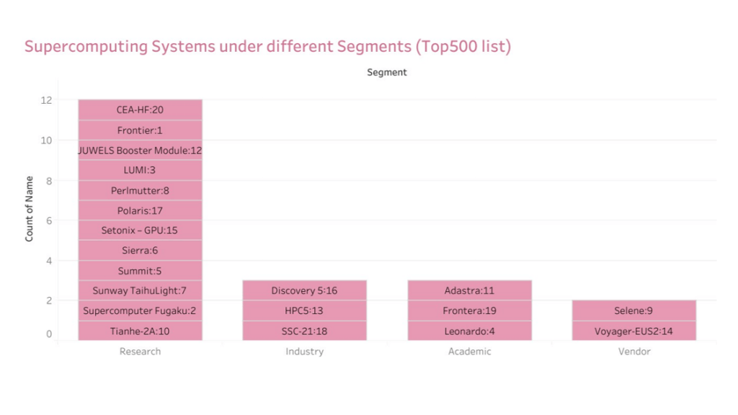Select the Tianhe-2A:10 bar segment
Viewport: 738px width, 415px height.
(x=140, y=331)
